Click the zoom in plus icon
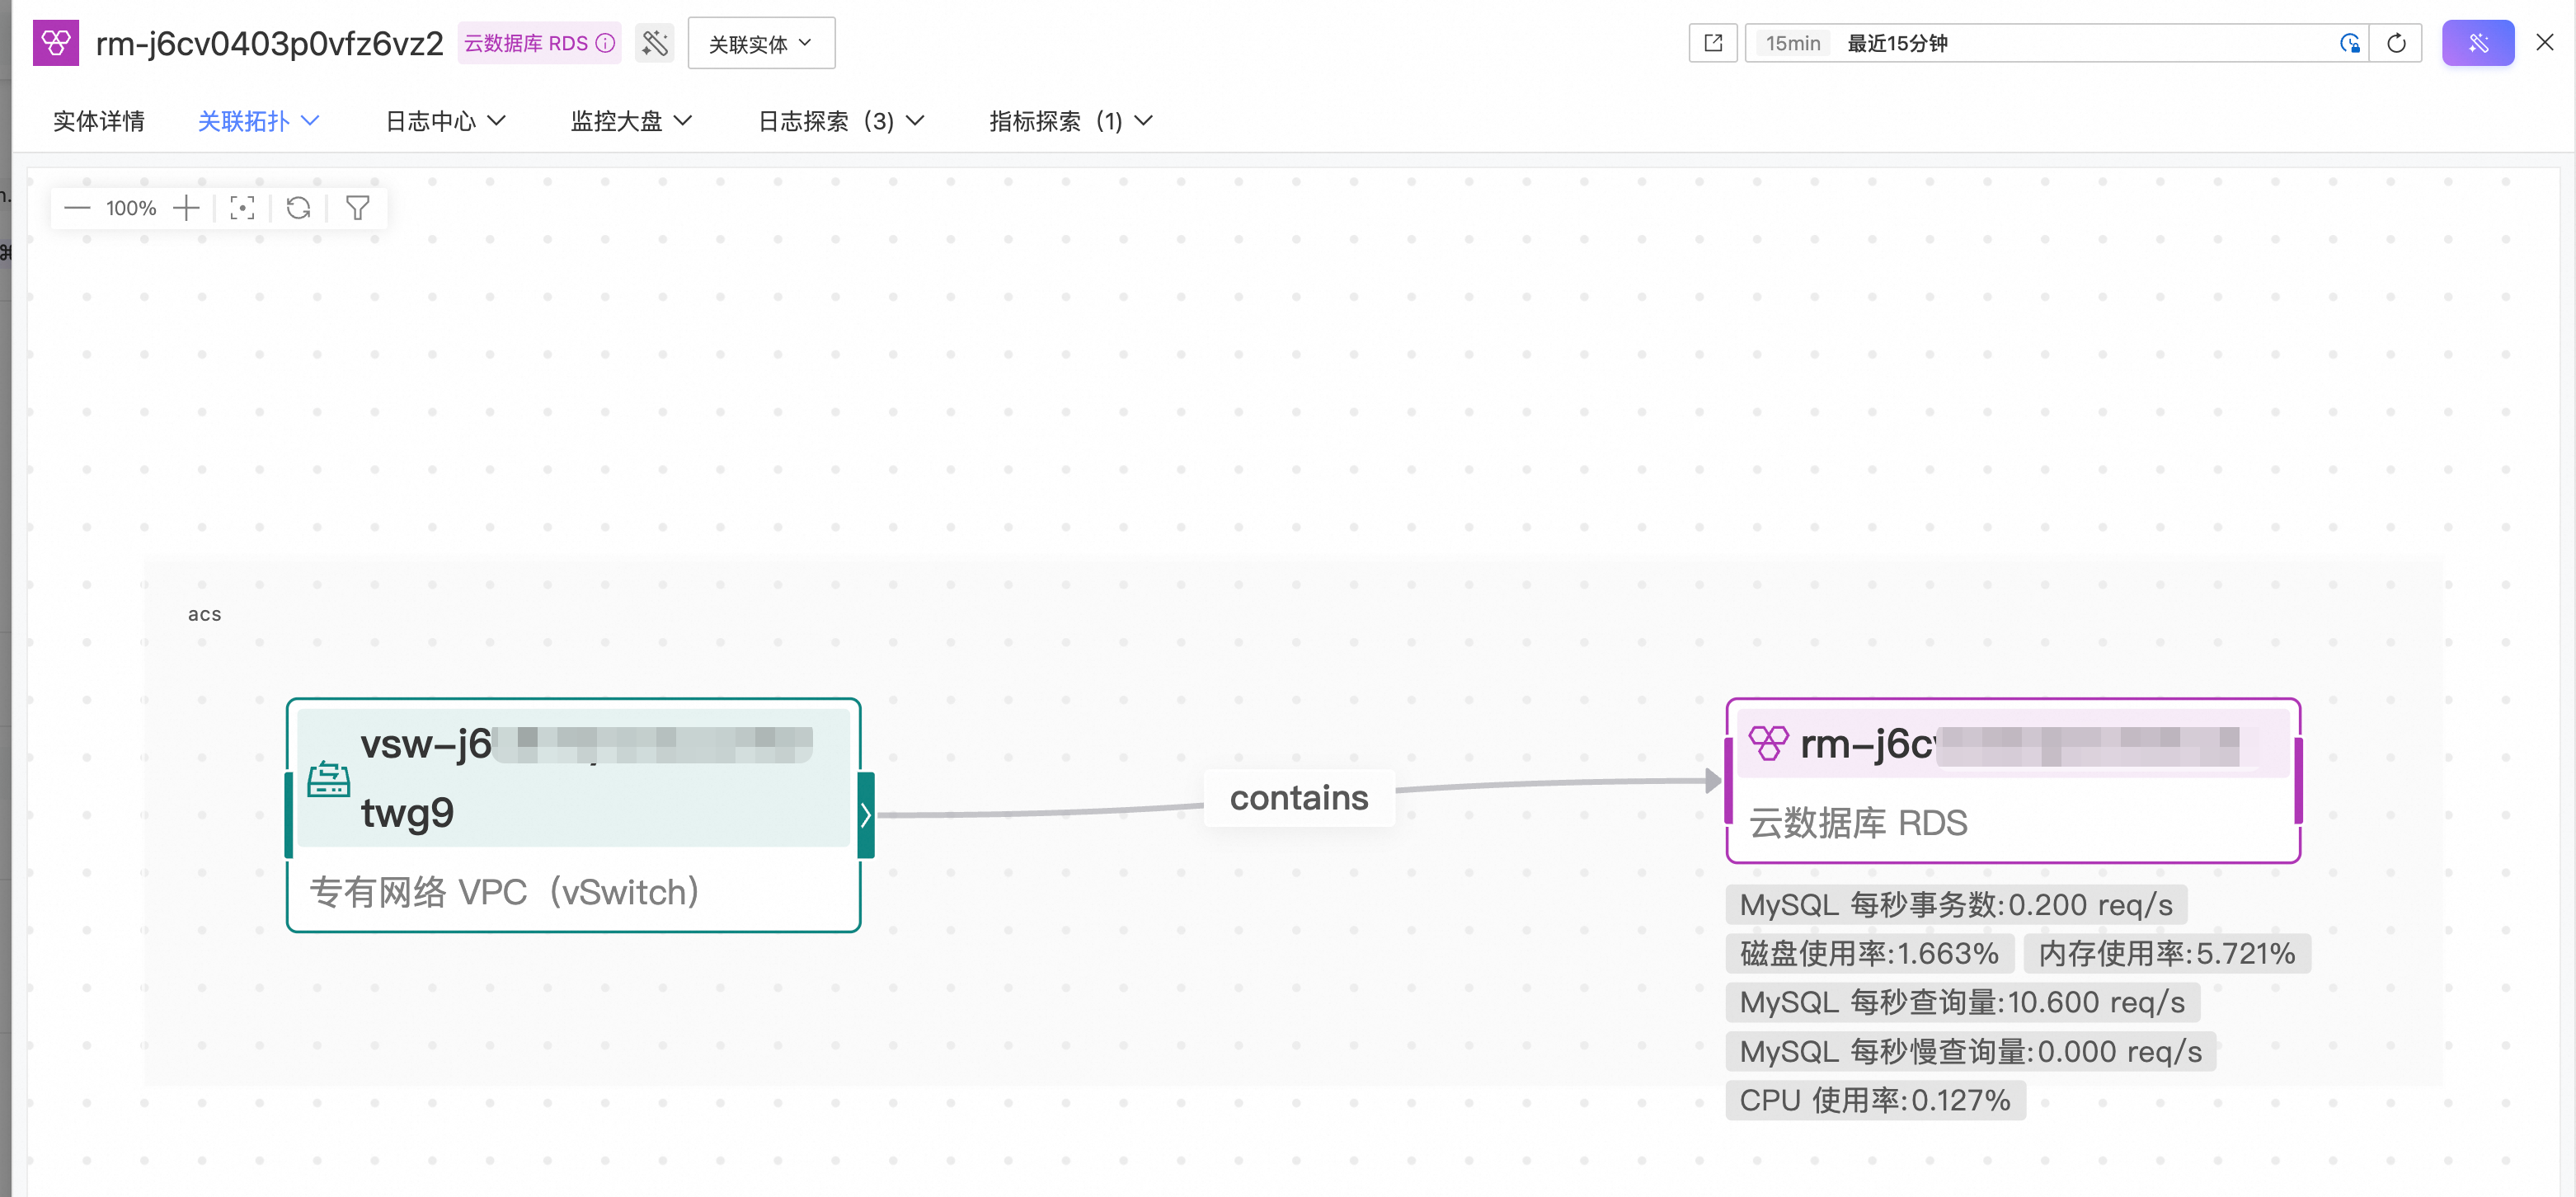2576x1197 pixels. (186, 208)
